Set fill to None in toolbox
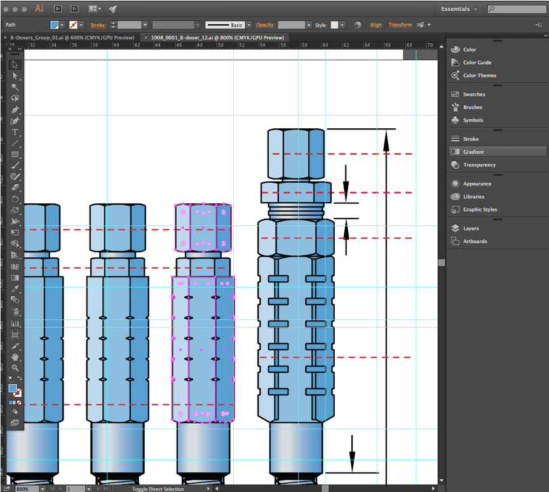 pos(19,402)
